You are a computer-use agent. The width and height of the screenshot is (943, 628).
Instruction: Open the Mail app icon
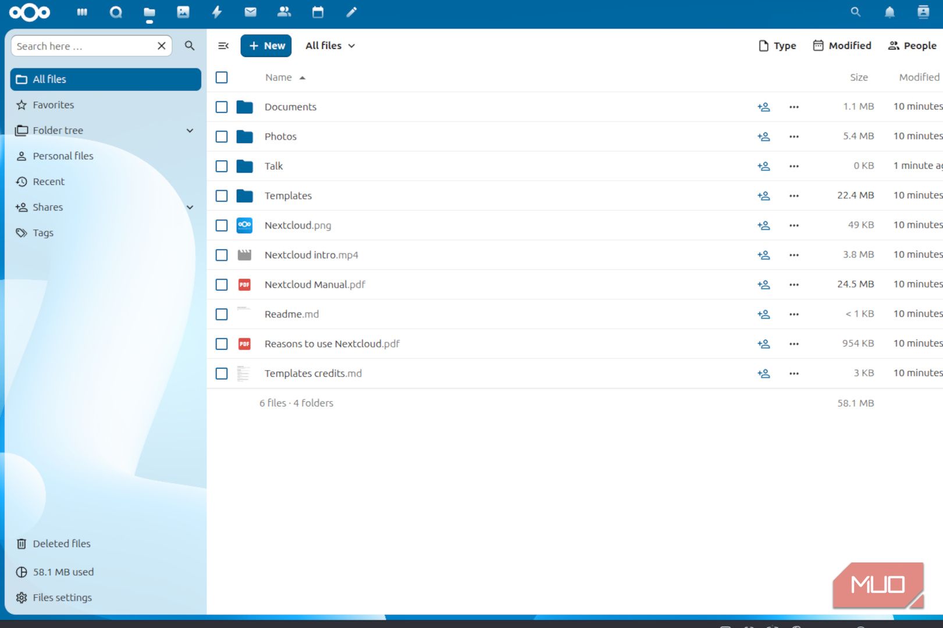tap(251, 12)
